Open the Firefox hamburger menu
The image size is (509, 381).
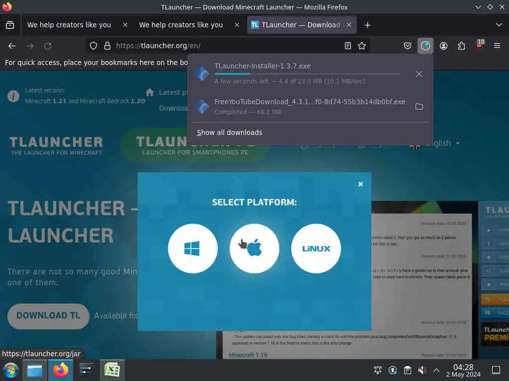pos(497,46)
